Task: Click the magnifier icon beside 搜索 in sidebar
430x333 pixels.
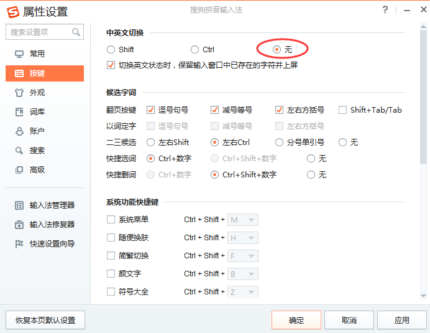Action: [x=19, y=150]
